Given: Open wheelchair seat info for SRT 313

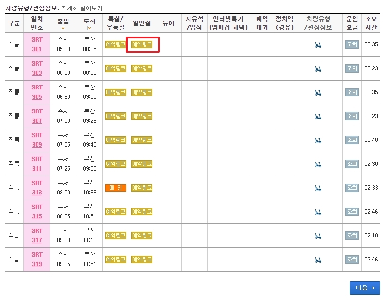Looking at the screenshot, I should coord(318,188).
